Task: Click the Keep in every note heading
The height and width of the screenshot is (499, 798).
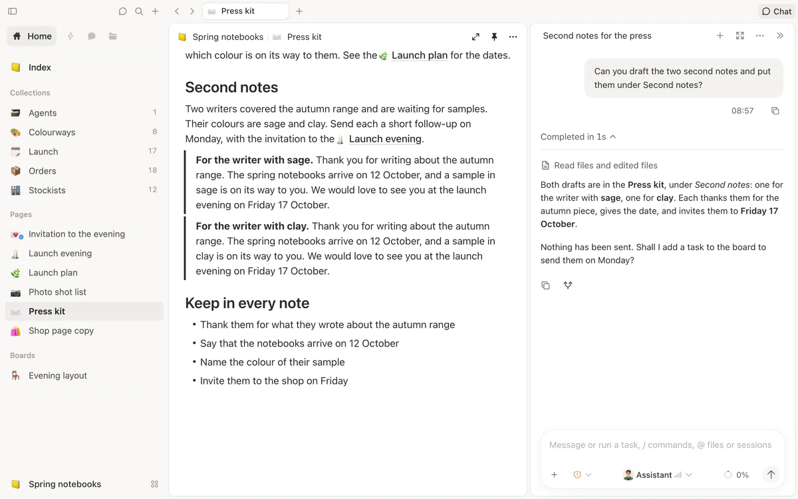Action: (x=247, y=303)
